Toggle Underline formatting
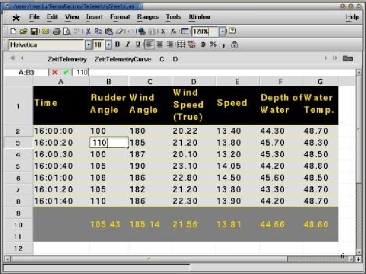This screenshot has width=366, height=274. (138, 44)
